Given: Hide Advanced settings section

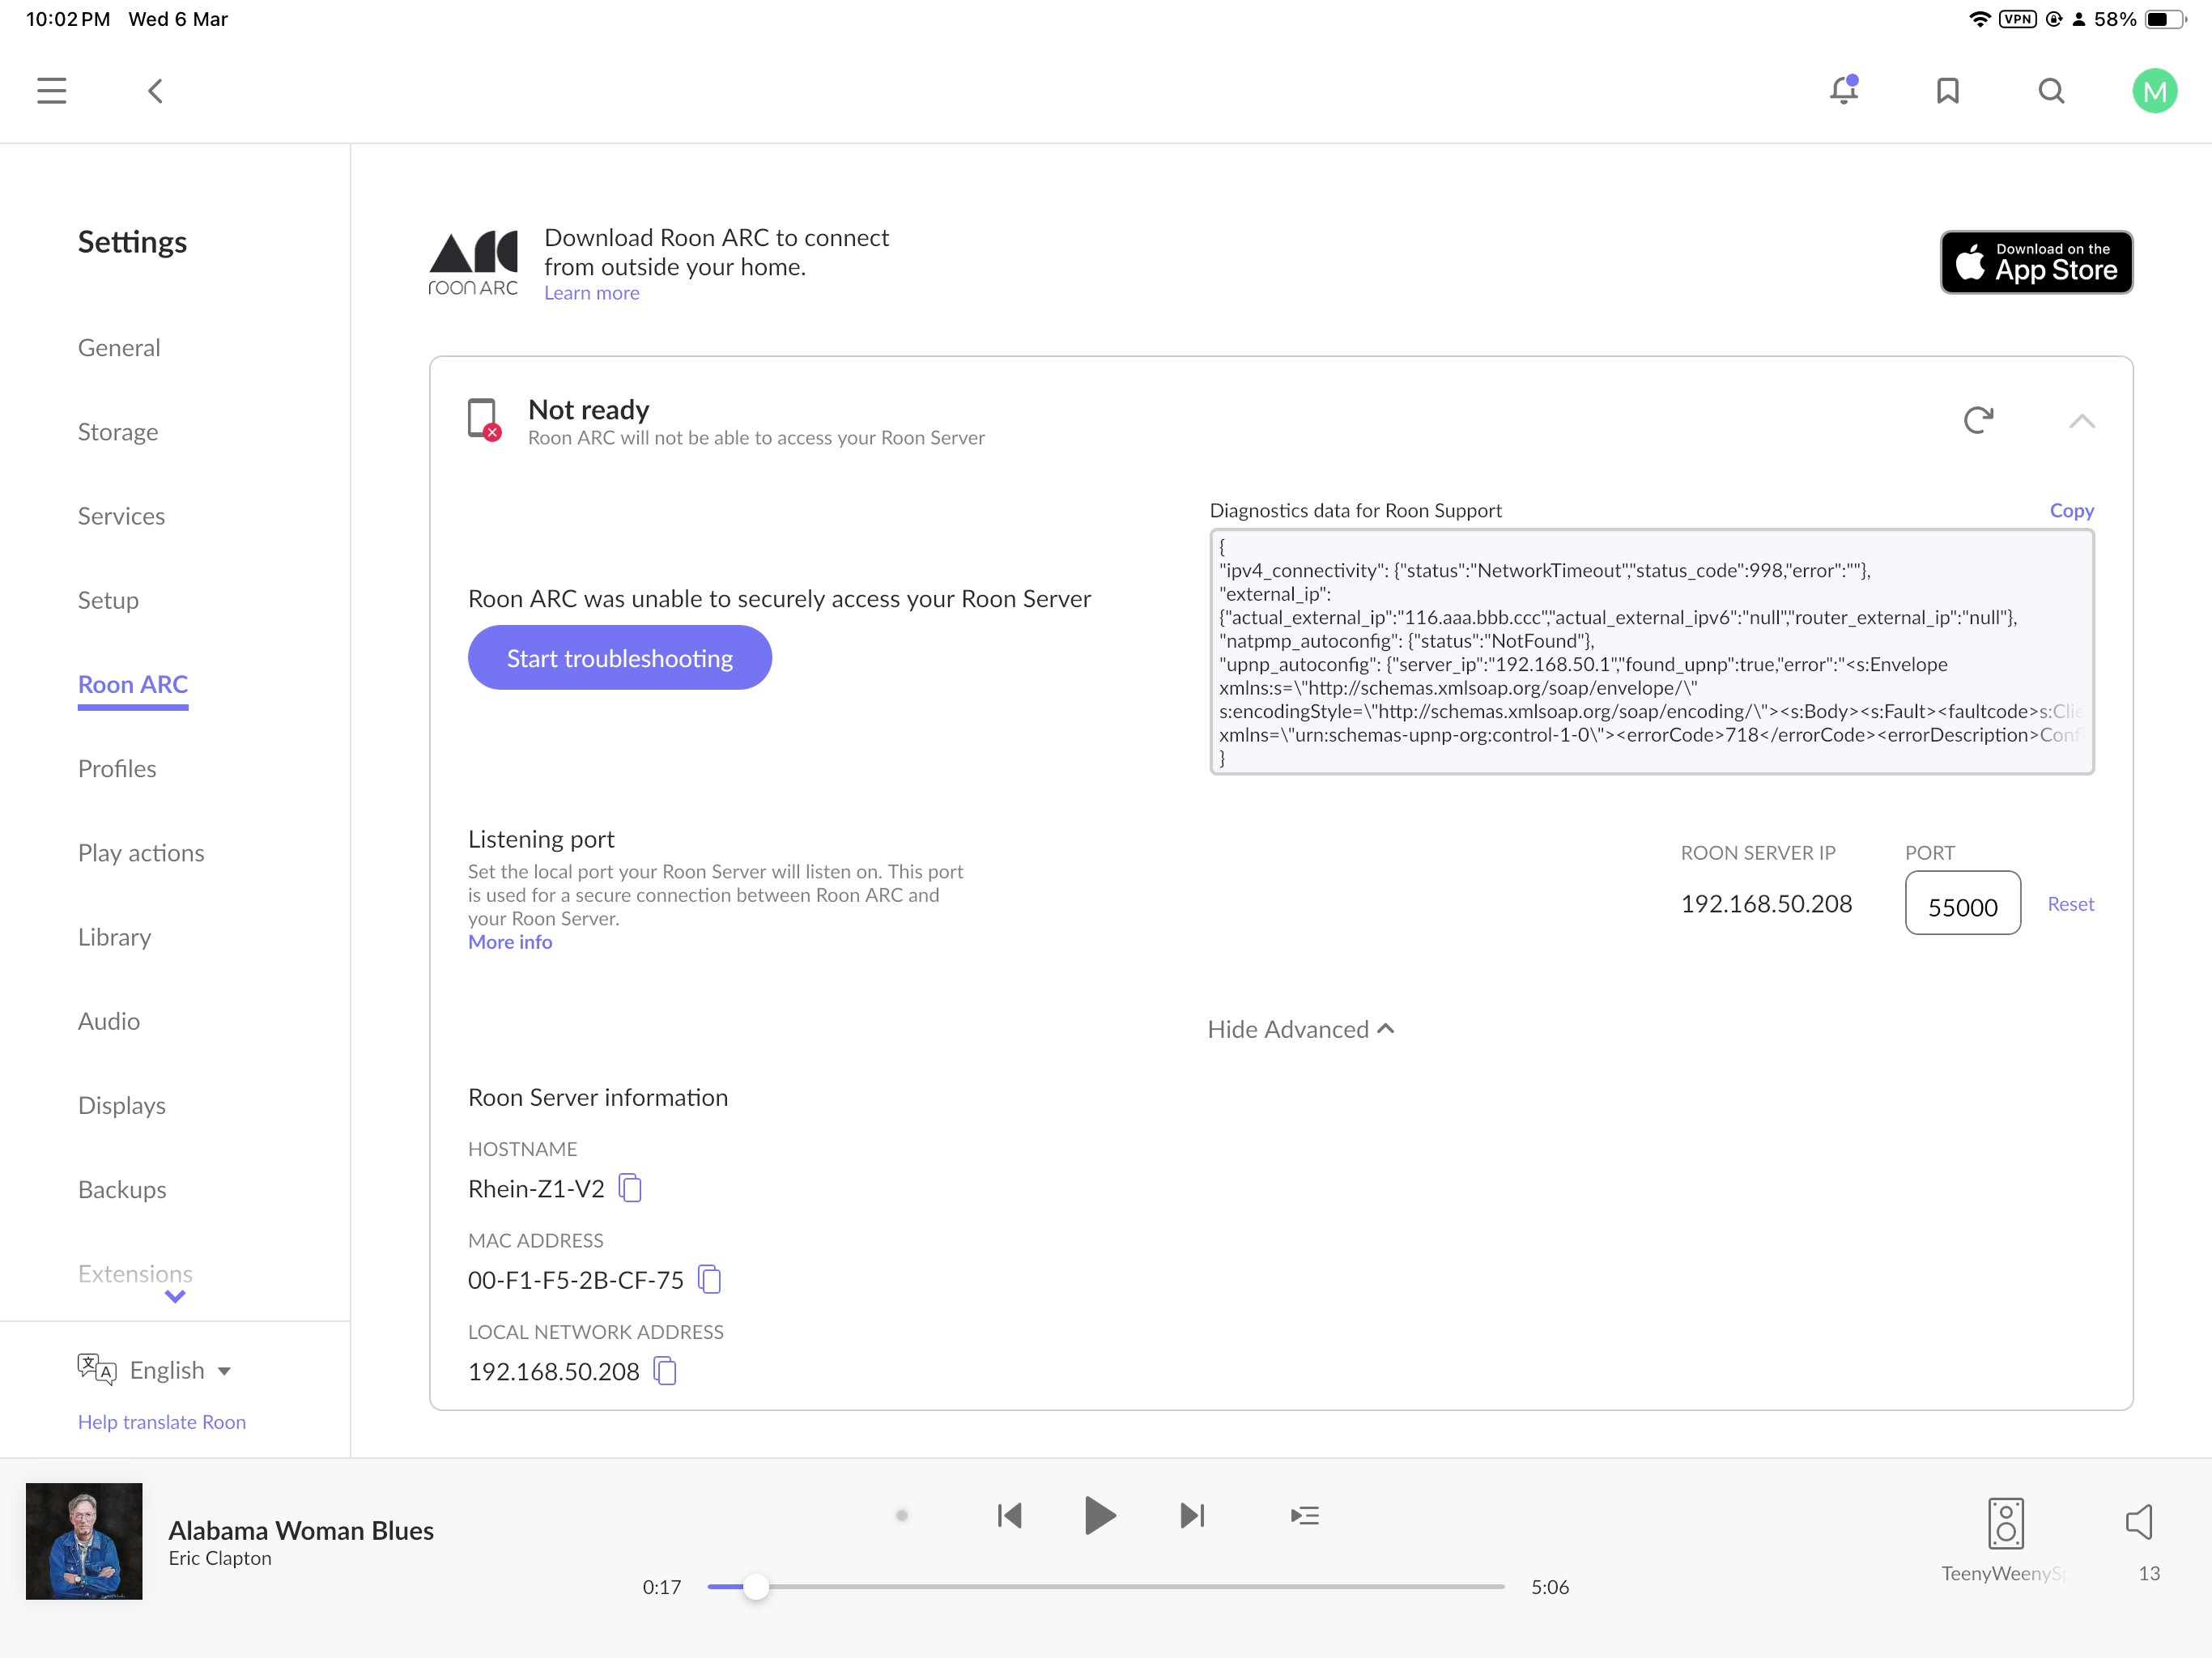Looking at the screenshot, I should click(x=1300, y=1029).
